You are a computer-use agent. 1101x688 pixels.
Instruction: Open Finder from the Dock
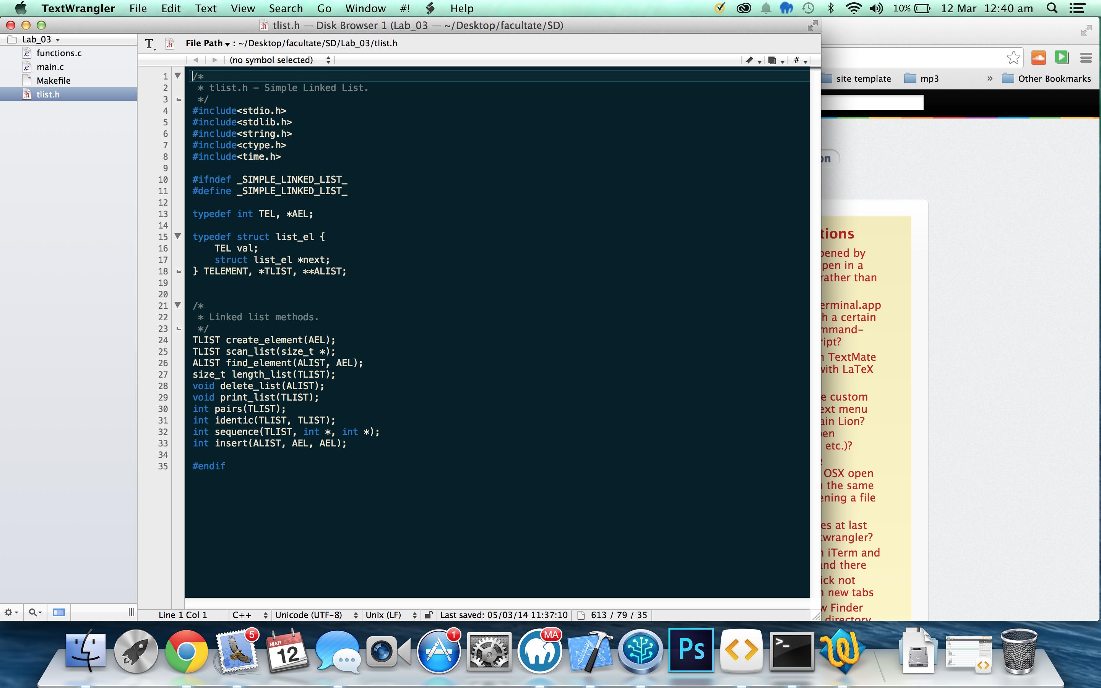pos(86,652)
